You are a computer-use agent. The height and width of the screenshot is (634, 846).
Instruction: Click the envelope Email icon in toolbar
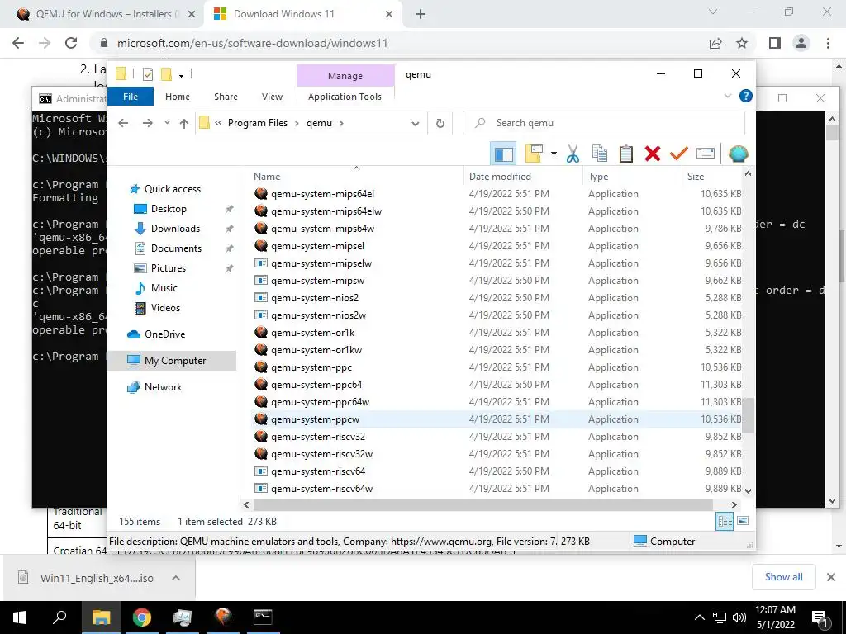coord(706,154)
